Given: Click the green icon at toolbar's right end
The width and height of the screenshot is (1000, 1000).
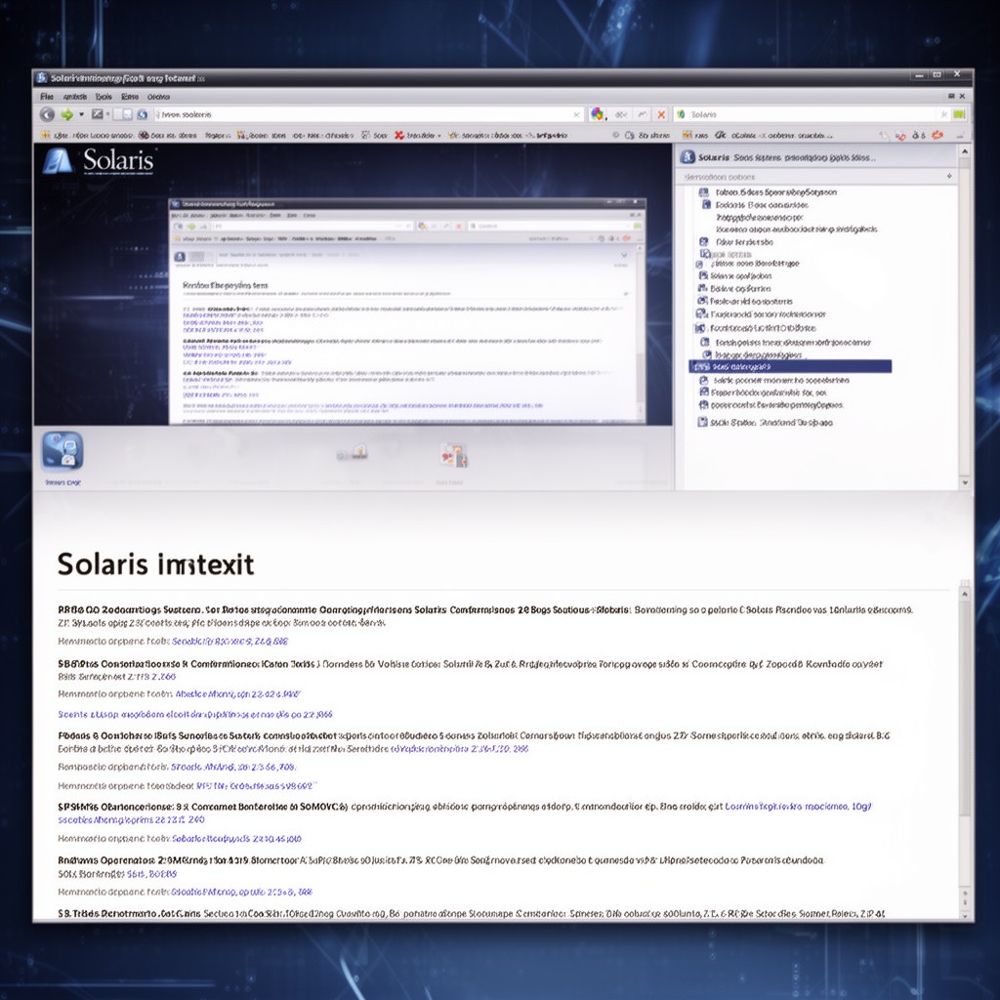Looking at the screenshot, I should pyautogui.click(x=959, y=115).
